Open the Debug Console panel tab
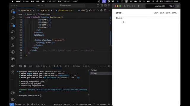This screenshot has width=190, height=106. coord(43,66)
